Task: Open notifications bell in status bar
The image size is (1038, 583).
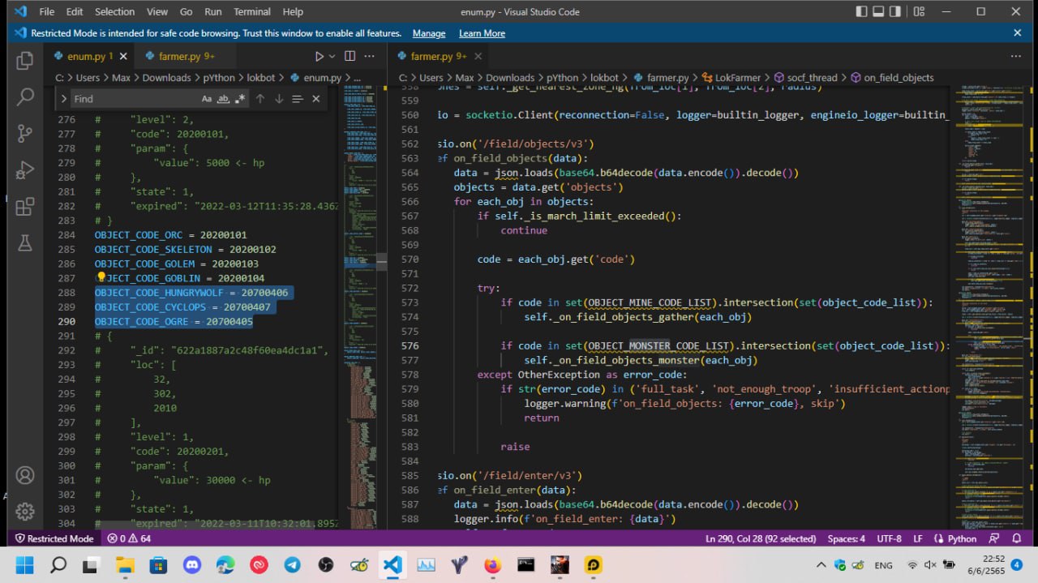Action: click(x=1017, y=538)
